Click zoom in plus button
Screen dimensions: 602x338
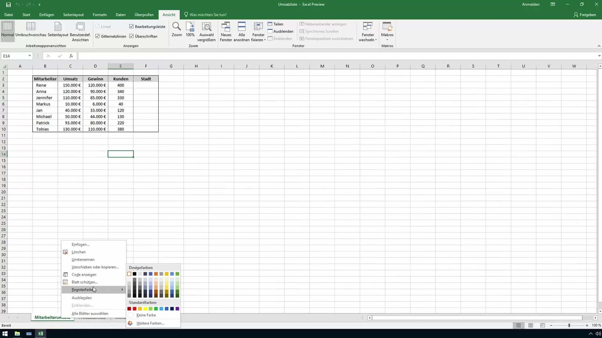pos(587,325)
